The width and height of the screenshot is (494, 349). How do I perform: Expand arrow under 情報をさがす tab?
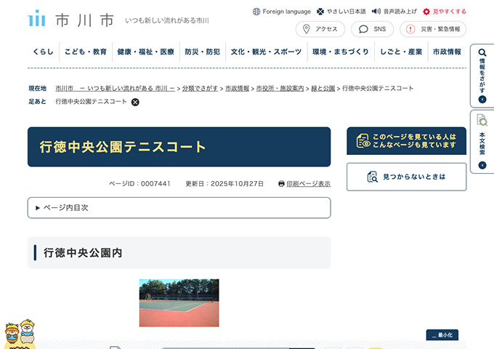click(482, 100)
